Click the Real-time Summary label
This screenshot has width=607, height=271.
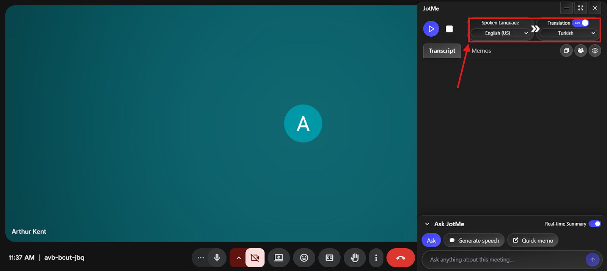click(565, 224)
